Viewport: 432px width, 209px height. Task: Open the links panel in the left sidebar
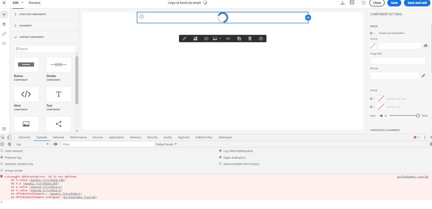(x=4, y=34)
